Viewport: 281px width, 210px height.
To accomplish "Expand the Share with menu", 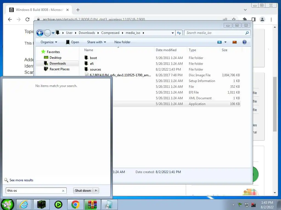I will pyautogui.click(x=96, y=42).
